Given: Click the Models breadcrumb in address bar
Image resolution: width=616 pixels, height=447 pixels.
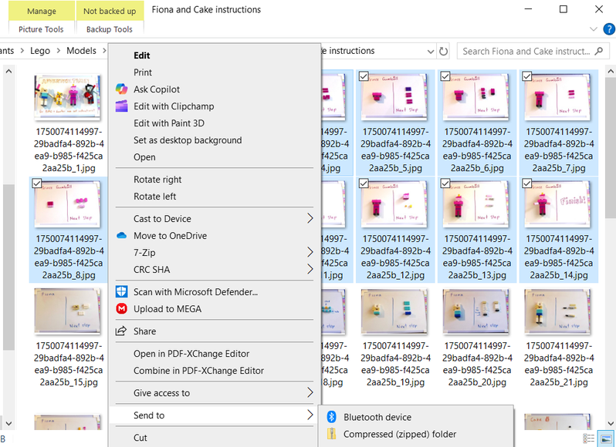Looking at the screenshot, I should point(81,51).
